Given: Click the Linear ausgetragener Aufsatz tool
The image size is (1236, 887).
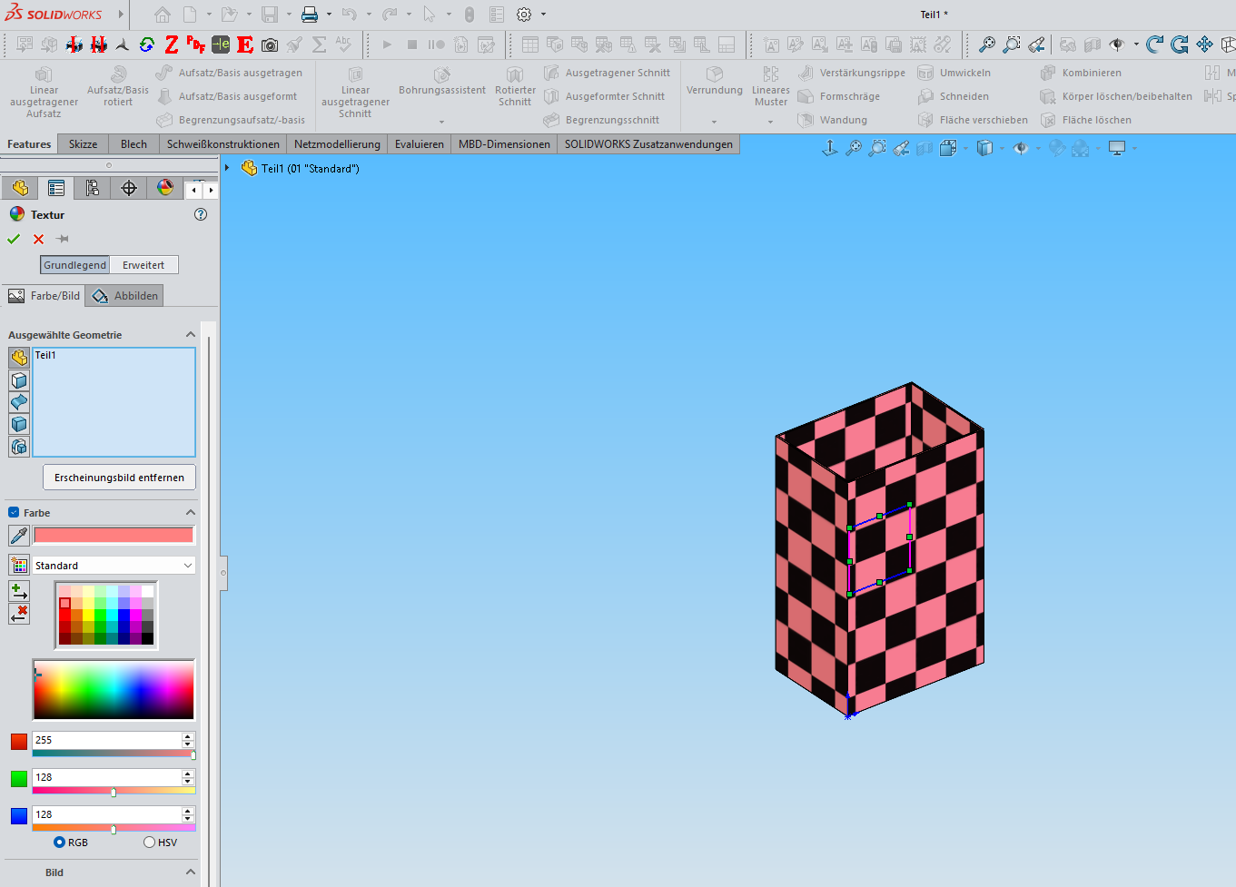Looking at the screenshot, I should (x=44, y=91).
